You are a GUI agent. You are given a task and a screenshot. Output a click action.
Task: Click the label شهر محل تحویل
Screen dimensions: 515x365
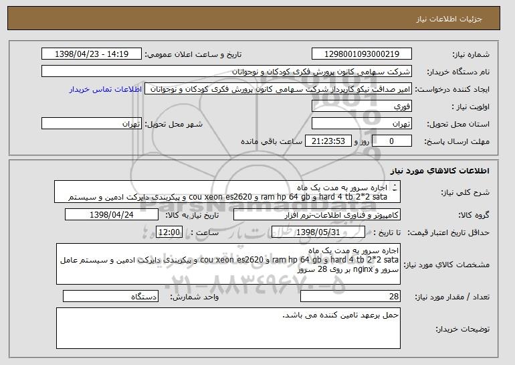click(174, 125)
